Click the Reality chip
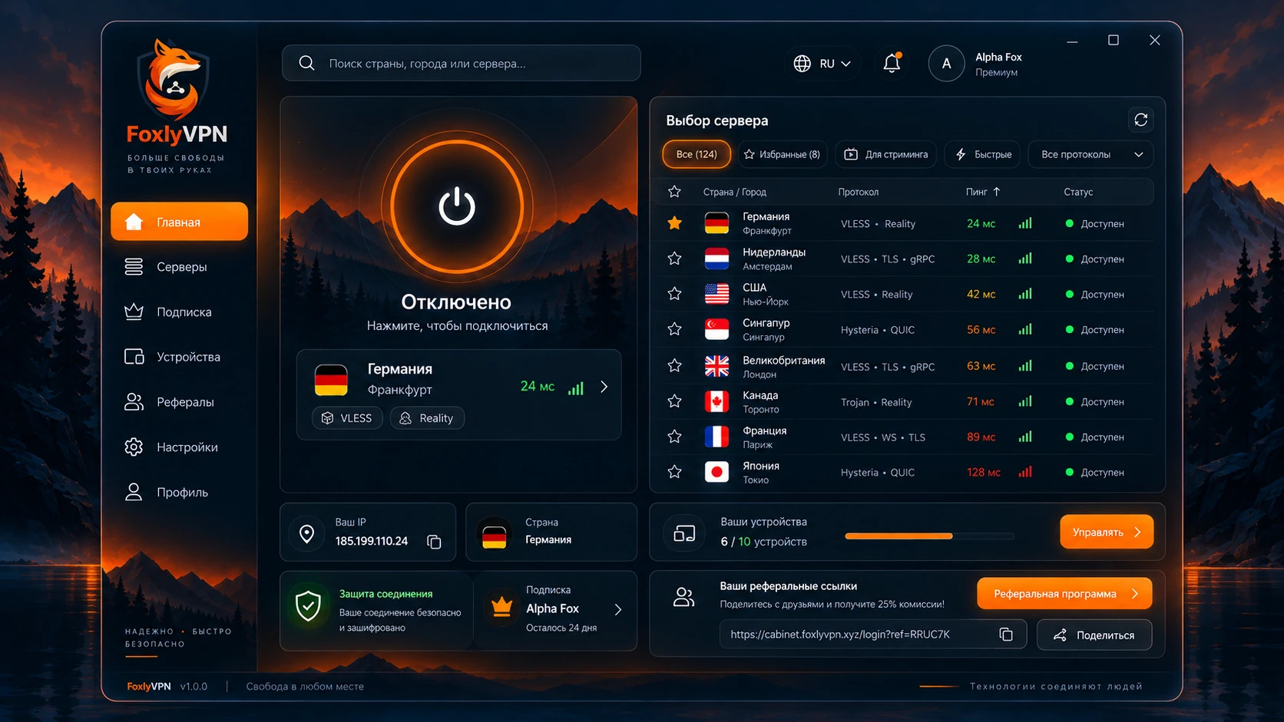 click(427, 418)
